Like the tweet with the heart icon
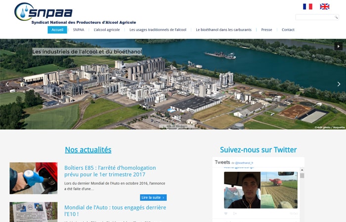 (225, 214)
